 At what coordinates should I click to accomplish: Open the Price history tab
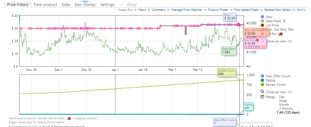pyautogui.click(x=18, y=4)
